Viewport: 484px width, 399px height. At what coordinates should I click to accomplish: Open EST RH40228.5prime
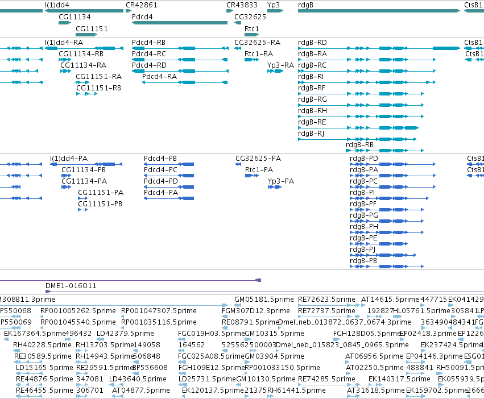pyautogui.click(x=42, y=345)
